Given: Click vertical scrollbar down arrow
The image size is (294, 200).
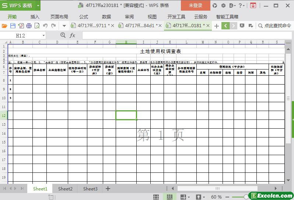Looking at the screenshot, I should [288, 180].
